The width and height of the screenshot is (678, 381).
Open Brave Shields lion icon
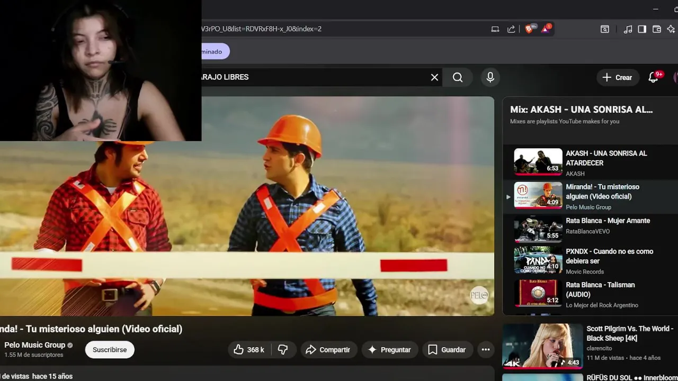tap(529, 29)
